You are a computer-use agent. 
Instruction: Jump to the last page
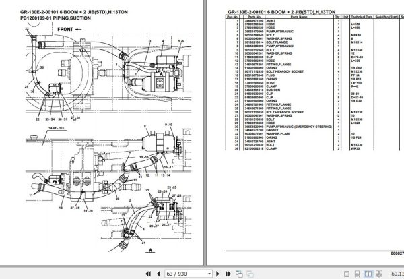click(228, 274)
